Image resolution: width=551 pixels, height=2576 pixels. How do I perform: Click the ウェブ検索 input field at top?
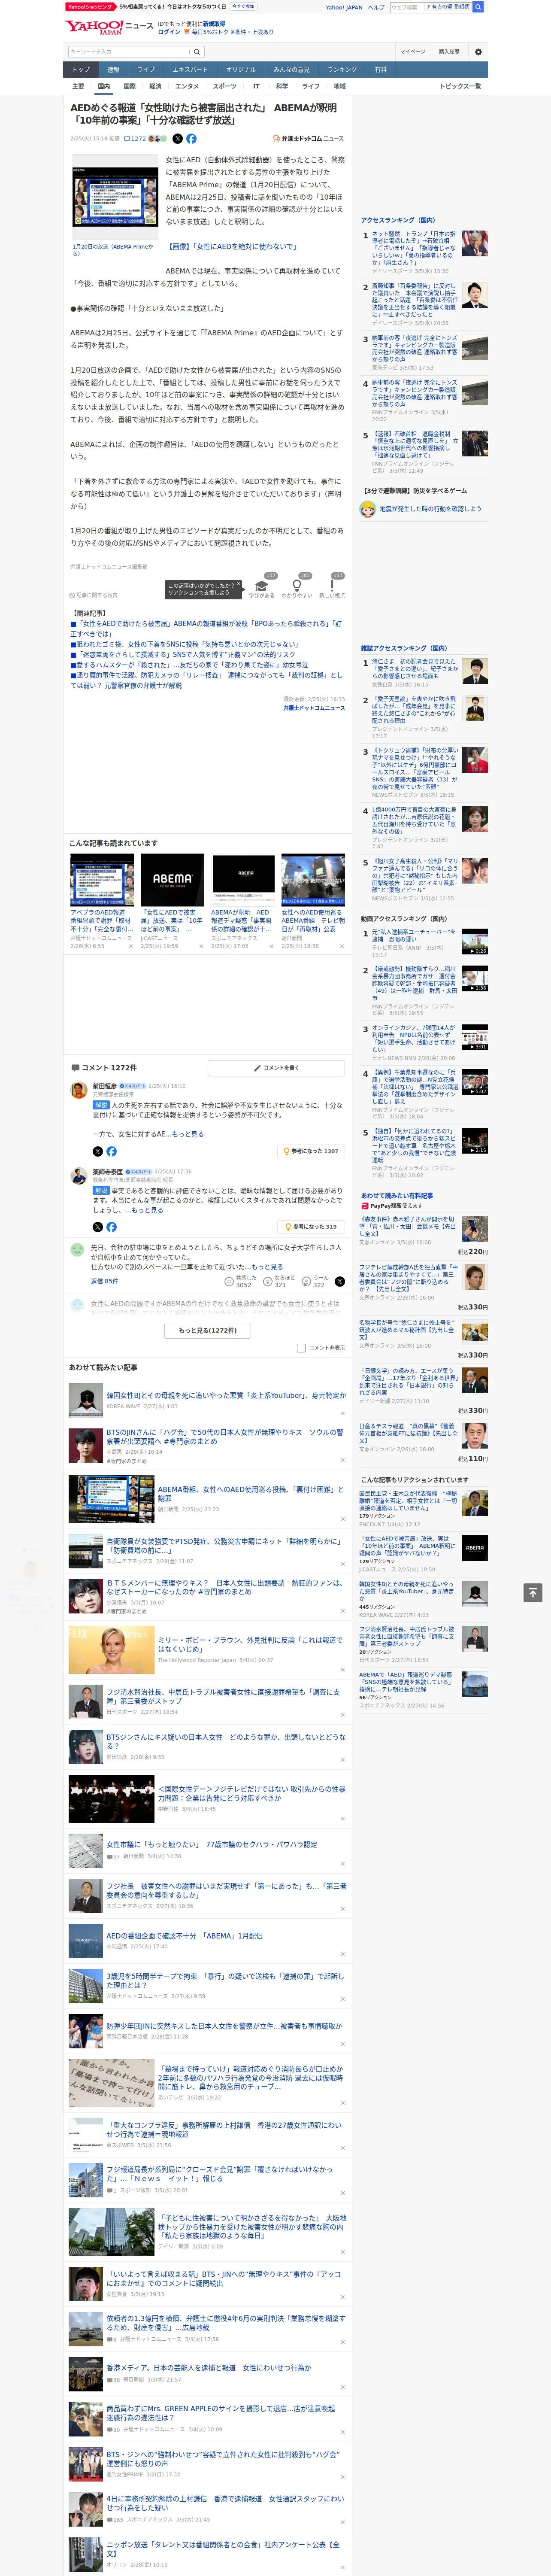[406, 7]
